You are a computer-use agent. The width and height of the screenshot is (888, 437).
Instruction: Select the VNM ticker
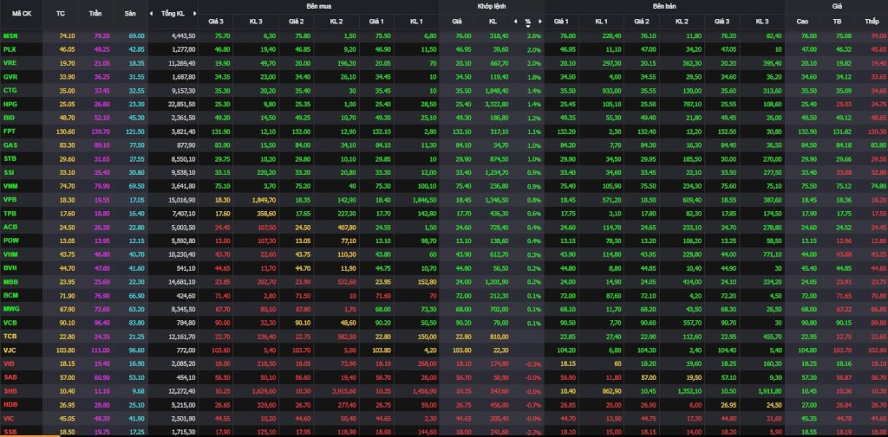(x=10, y=186)
